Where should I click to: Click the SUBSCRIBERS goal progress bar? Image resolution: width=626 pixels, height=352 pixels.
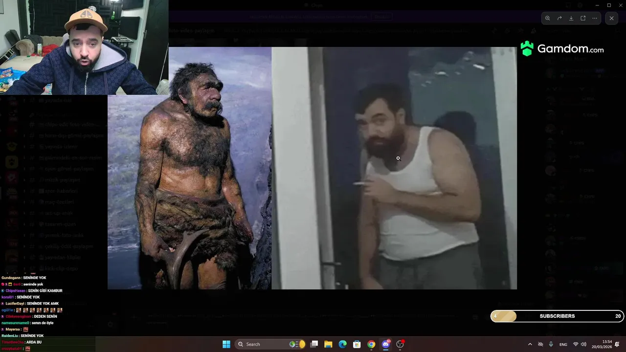click(557, 316)
